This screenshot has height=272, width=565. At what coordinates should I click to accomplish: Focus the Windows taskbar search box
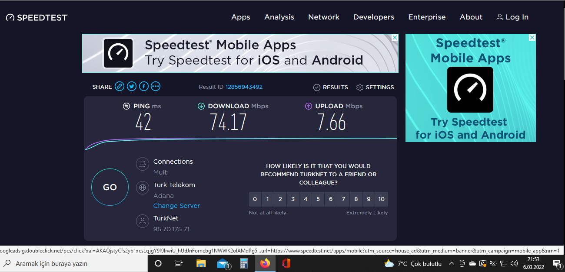74,263
